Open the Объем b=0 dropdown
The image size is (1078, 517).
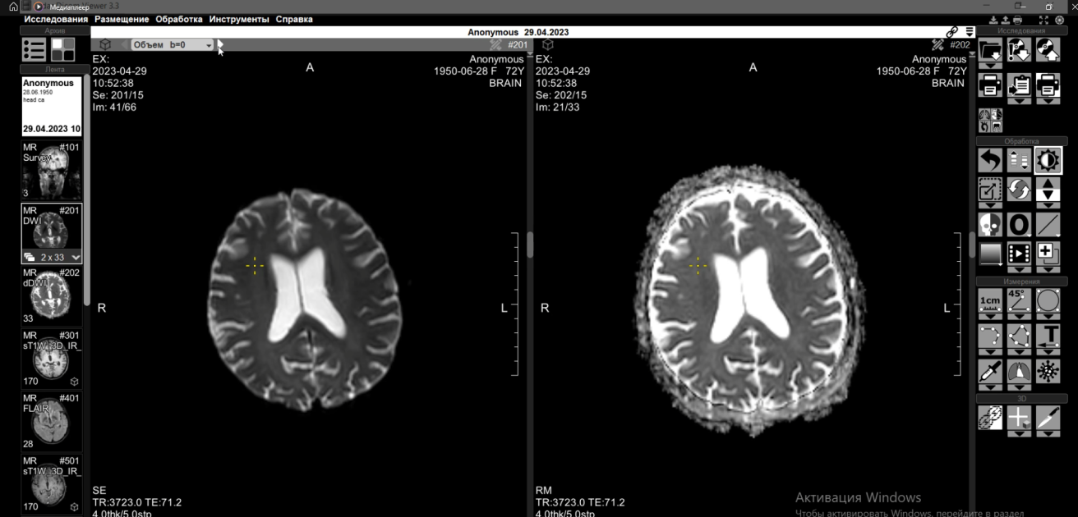(173, 45)
